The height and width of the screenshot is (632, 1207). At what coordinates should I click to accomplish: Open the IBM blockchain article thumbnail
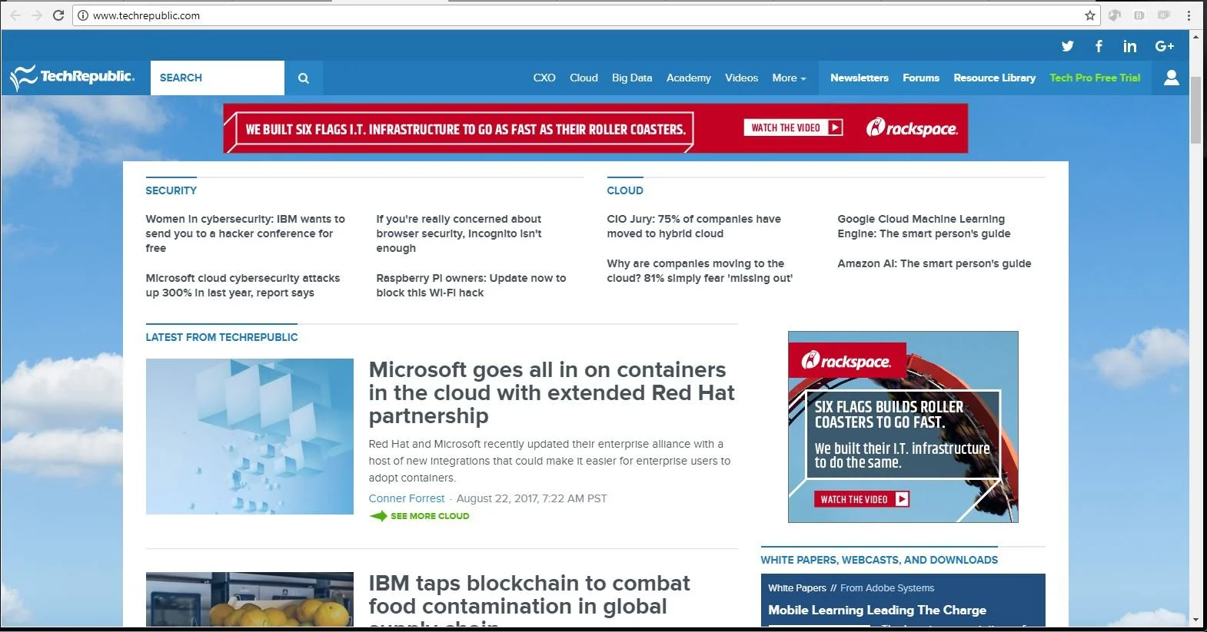point(250,600)
